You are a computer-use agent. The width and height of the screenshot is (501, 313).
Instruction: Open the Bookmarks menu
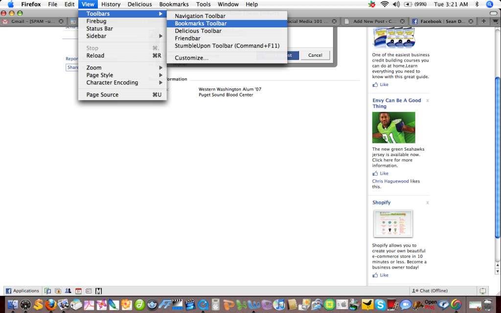coord(174,4)
